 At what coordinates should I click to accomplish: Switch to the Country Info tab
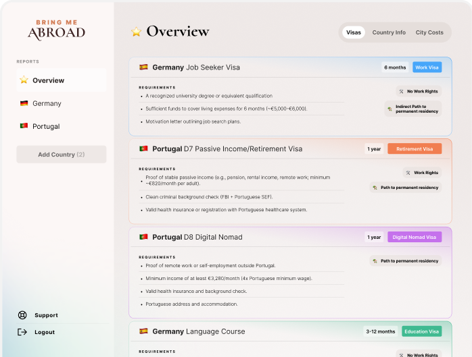point(389,32)
